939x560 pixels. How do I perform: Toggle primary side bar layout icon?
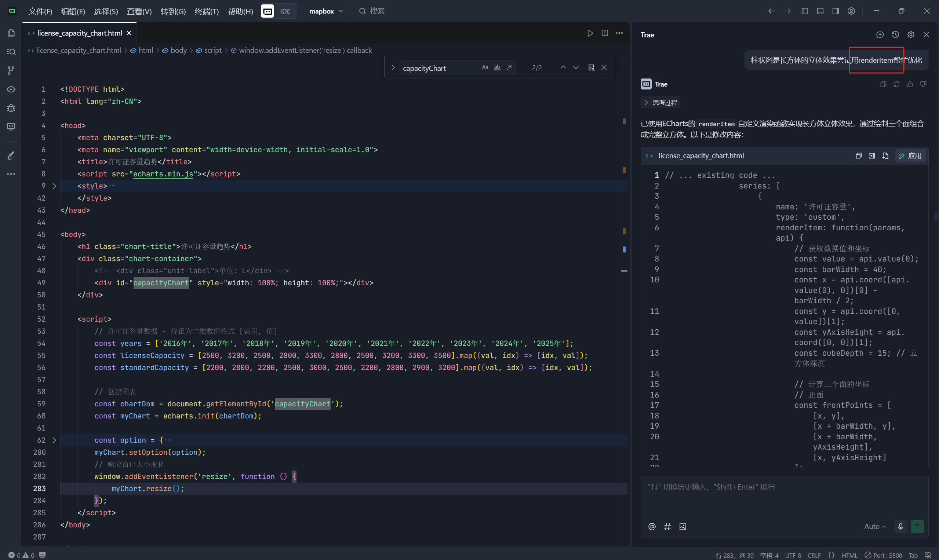tap(805, 11)
